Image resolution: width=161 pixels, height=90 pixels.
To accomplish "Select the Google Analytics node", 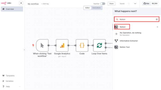I will [x=62, y=45].
